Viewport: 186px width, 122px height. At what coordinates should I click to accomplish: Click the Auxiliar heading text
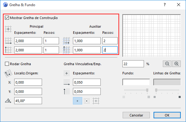(x=95, y=26)
